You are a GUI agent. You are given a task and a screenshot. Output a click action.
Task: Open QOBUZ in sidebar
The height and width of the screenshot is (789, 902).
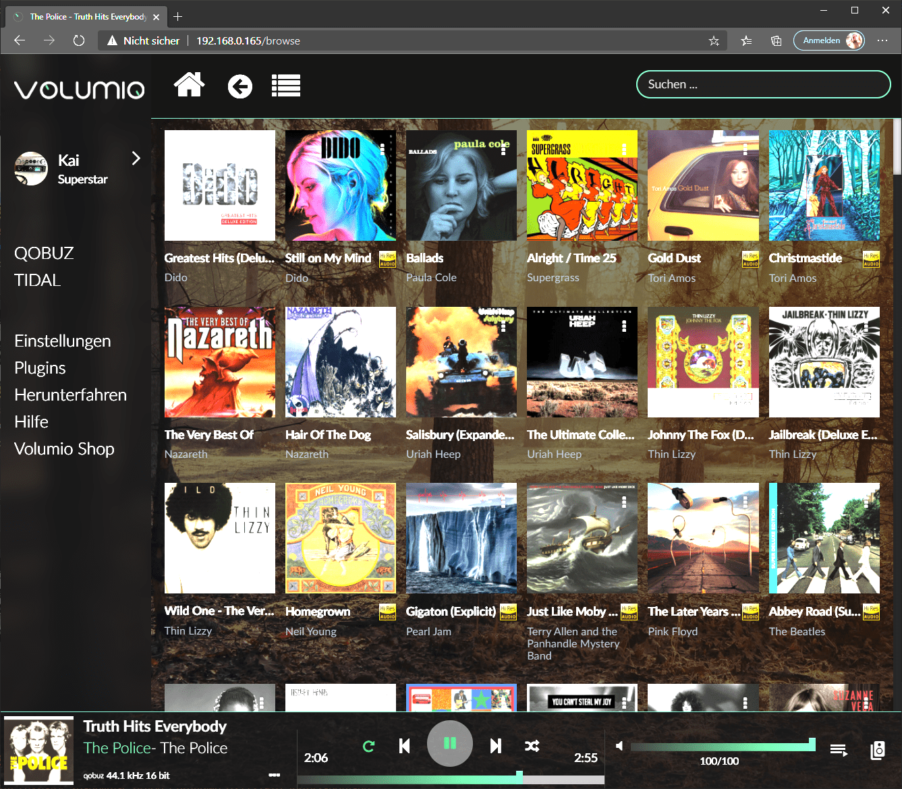[x=44, y=253]
